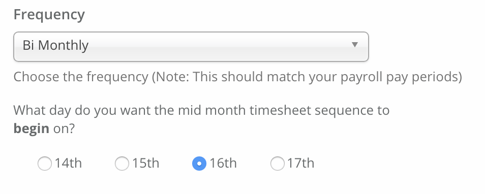Viewport: 485px width, 194px height.
Task: Click the 17th option label text
Action: tap(300, 163)
